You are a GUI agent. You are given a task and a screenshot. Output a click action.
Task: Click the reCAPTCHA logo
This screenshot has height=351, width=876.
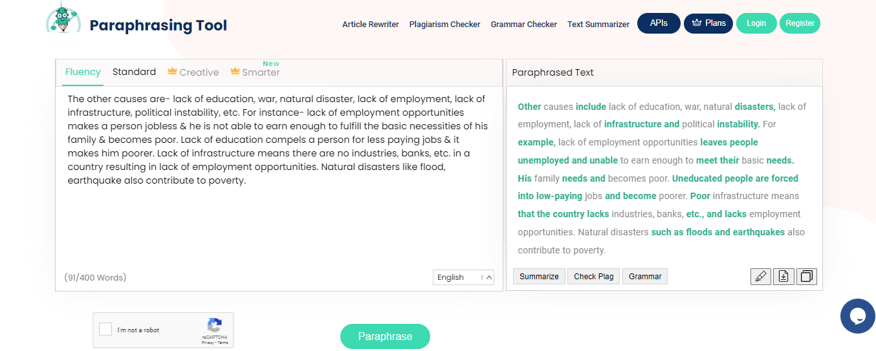(215, 325)
